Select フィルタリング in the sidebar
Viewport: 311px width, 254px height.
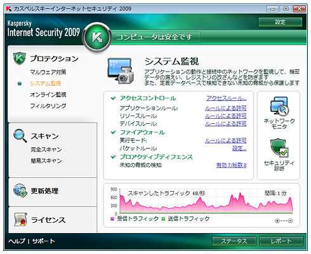click(48, 106)
